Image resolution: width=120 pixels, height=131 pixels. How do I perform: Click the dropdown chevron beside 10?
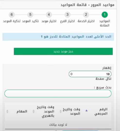coord(71,74)
